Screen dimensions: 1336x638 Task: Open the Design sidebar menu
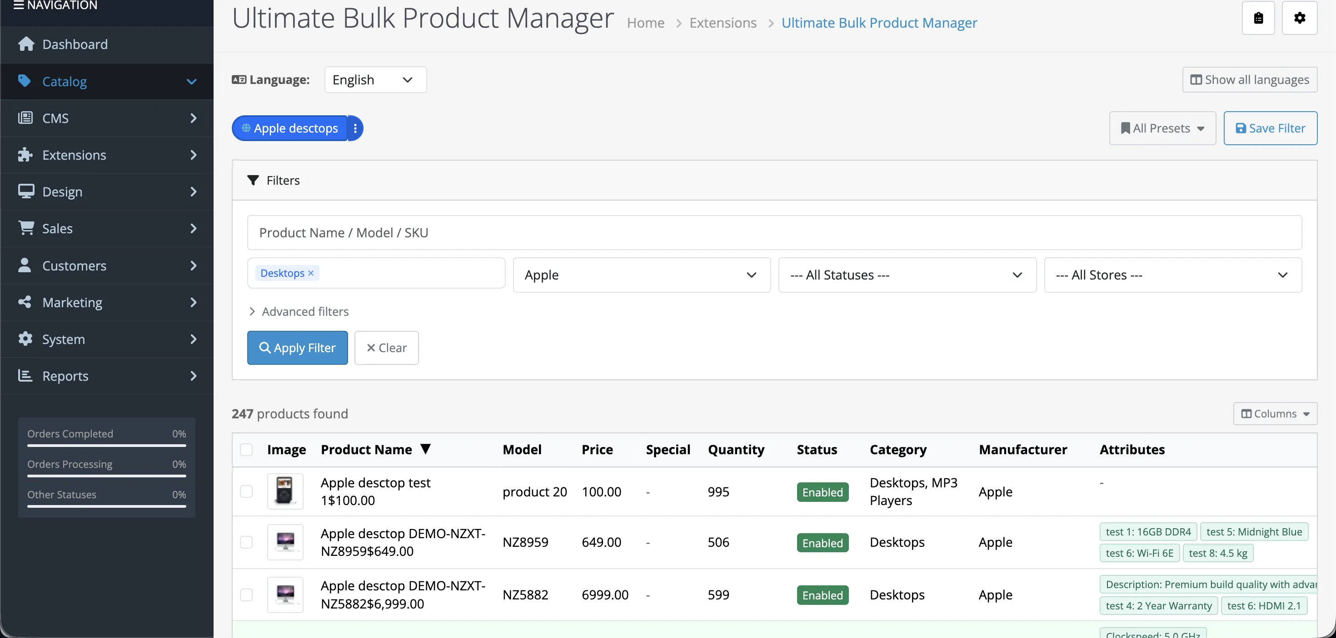tap(107, 191)
